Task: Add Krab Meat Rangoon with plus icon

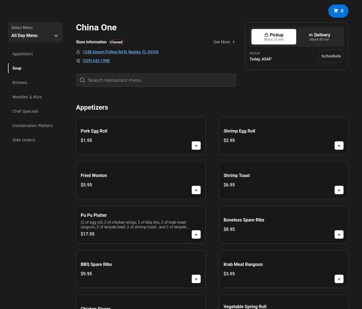Action: coord(339,279)
